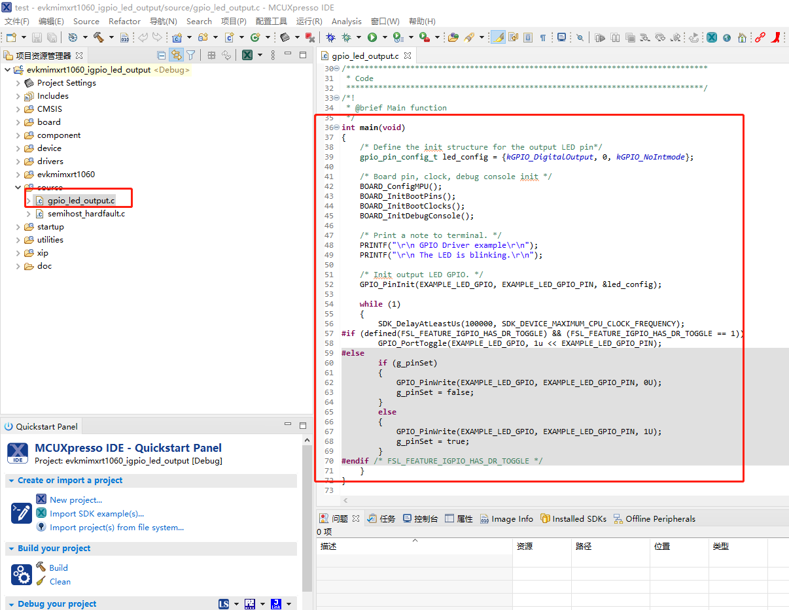Click the Build link in Quickstart Panel
Viewport: 789px width, 610px height.
pos(58,568)
